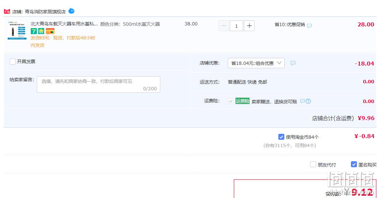Check the 开具发票 invoice checkbox
377x198 pixels.
point(12,62)
